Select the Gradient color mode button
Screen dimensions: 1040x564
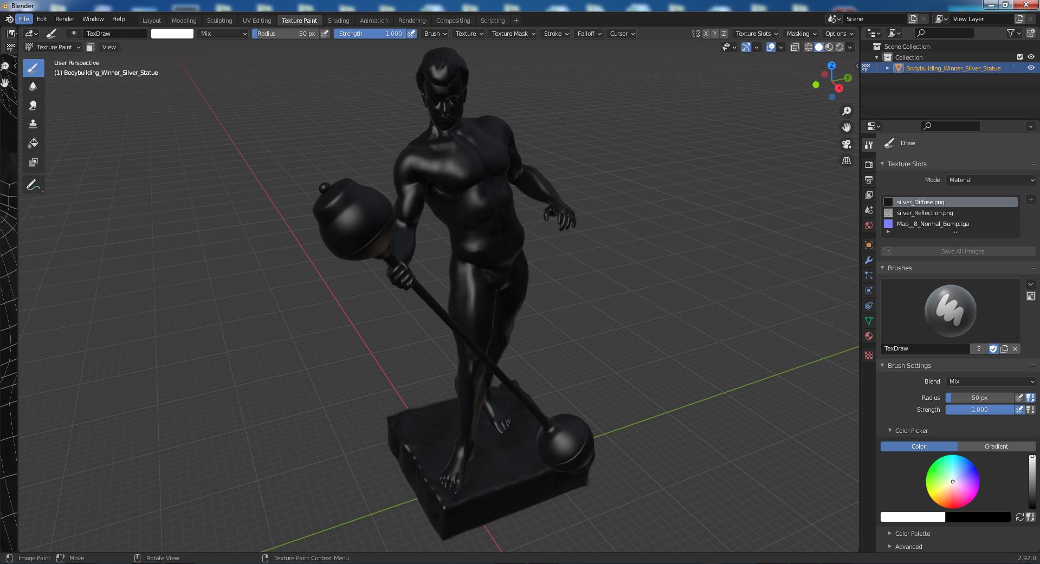pyautogui.click(x=996, y=446)
